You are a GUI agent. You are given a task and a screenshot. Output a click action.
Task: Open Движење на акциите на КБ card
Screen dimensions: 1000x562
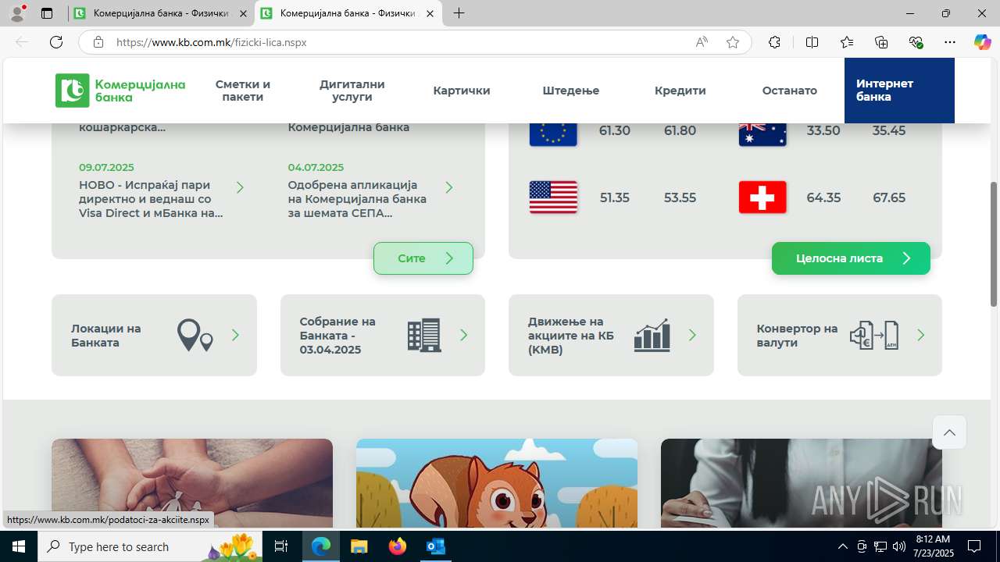[611, 335]
